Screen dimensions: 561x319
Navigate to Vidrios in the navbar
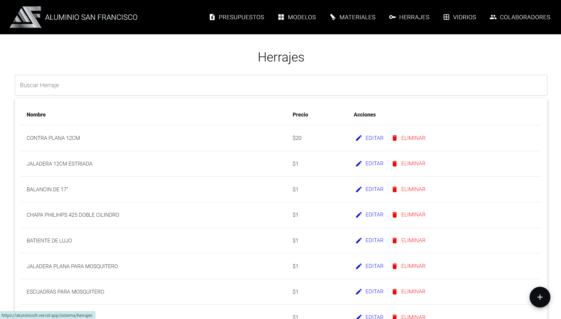(x=460, y=17)
